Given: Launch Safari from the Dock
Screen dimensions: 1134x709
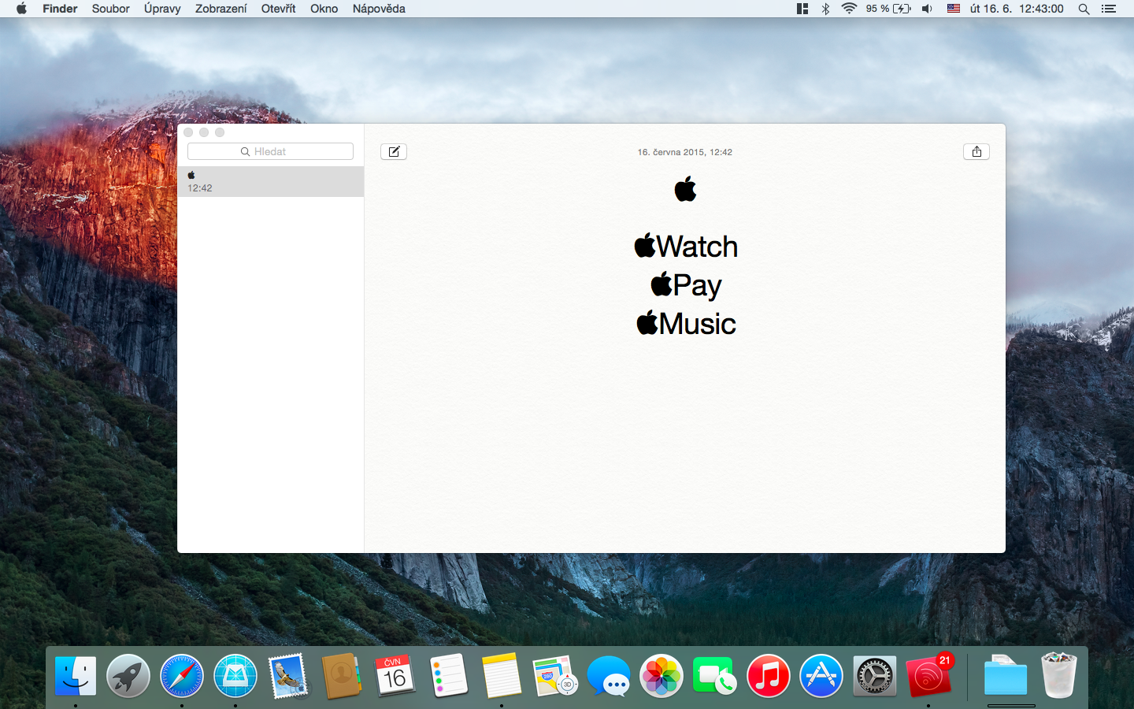Looking at the screenshot, I should click(182, 676).
